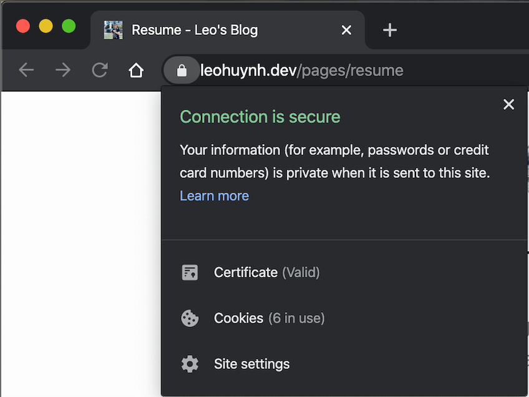The height and width of the screenshot is (397, 529).
Task: Click the lock icon in address bar
Action: 182,70
